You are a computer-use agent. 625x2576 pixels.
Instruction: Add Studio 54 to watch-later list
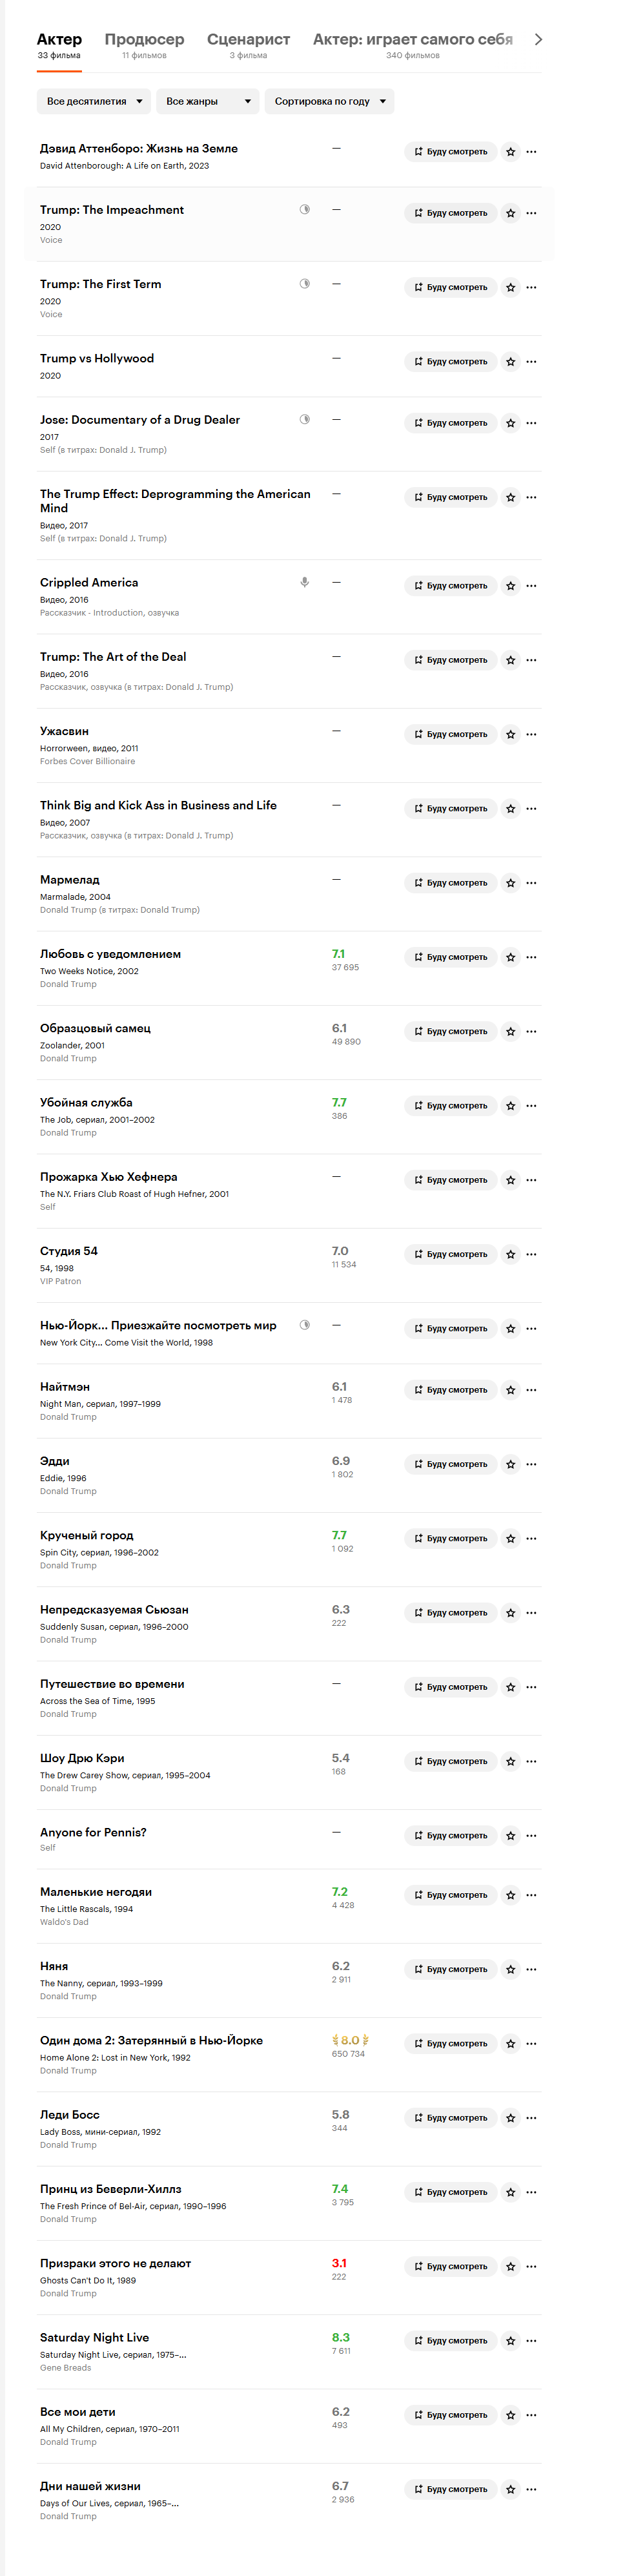pos(450,1255)
